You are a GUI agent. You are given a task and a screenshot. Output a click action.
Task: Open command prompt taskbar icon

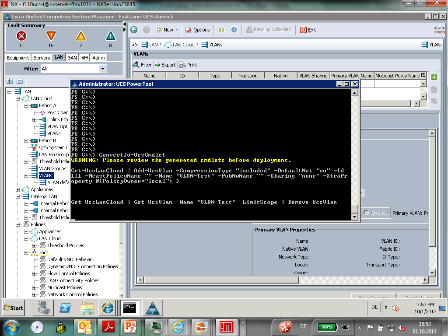130,308
